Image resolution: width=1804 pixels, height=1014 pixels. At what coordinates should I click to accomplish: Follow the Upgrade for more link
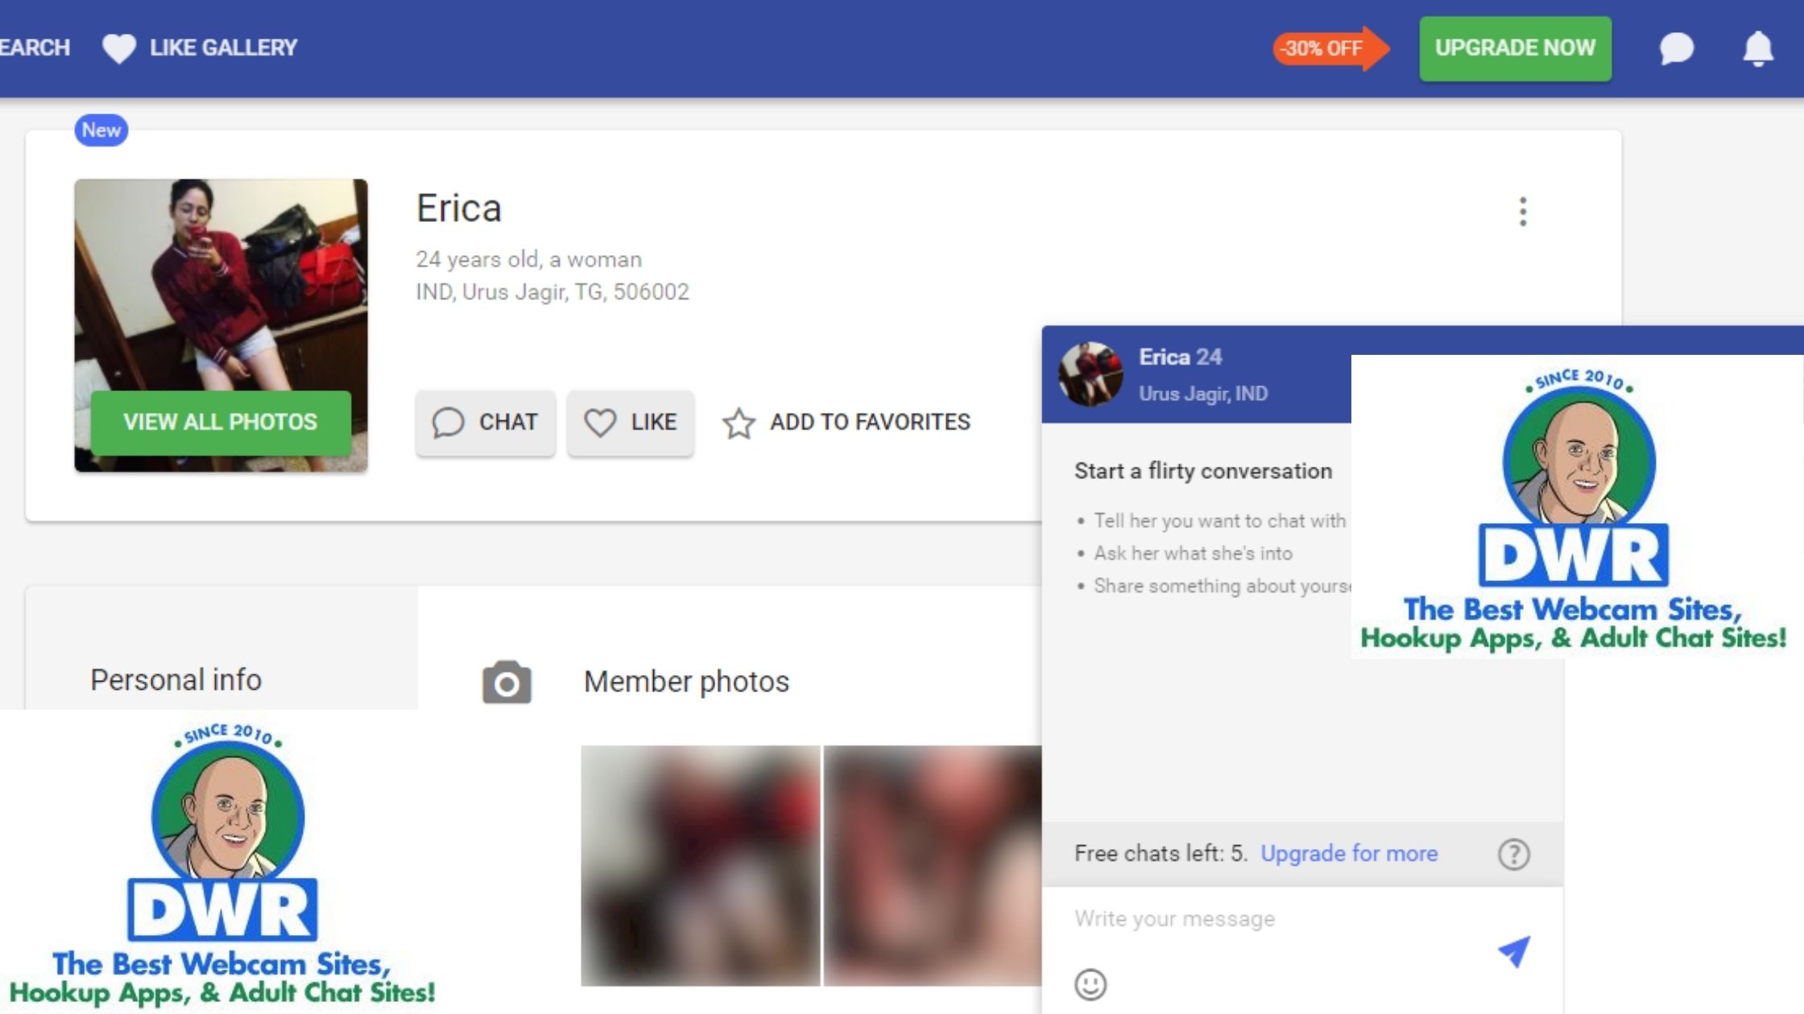(1349, 853)
